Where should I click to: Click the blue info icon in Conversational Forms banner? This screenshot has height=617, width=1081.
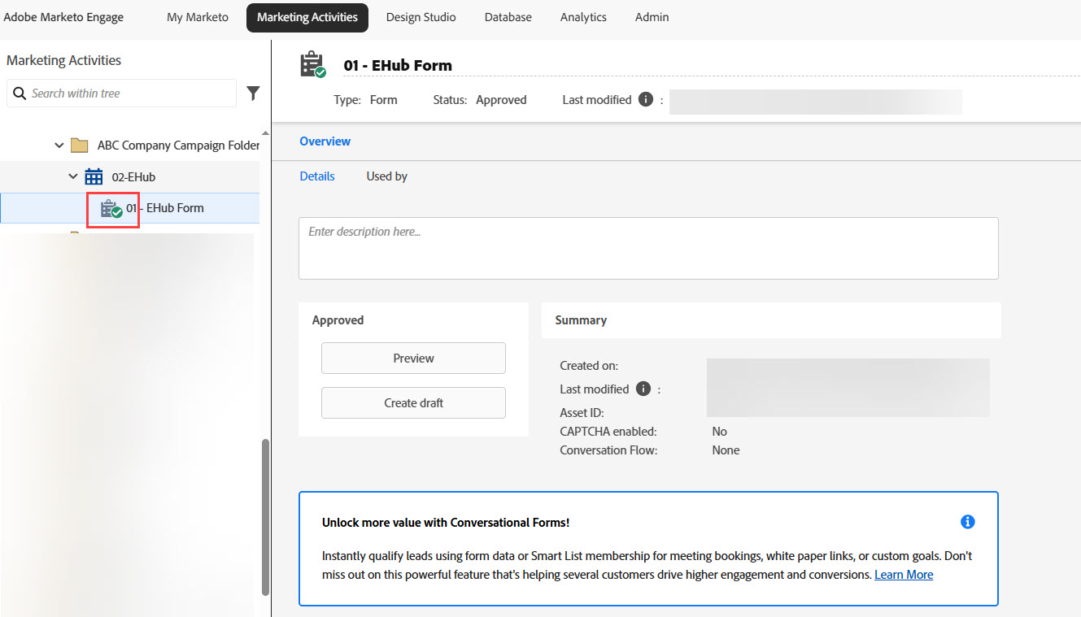[x=967, y=522]
